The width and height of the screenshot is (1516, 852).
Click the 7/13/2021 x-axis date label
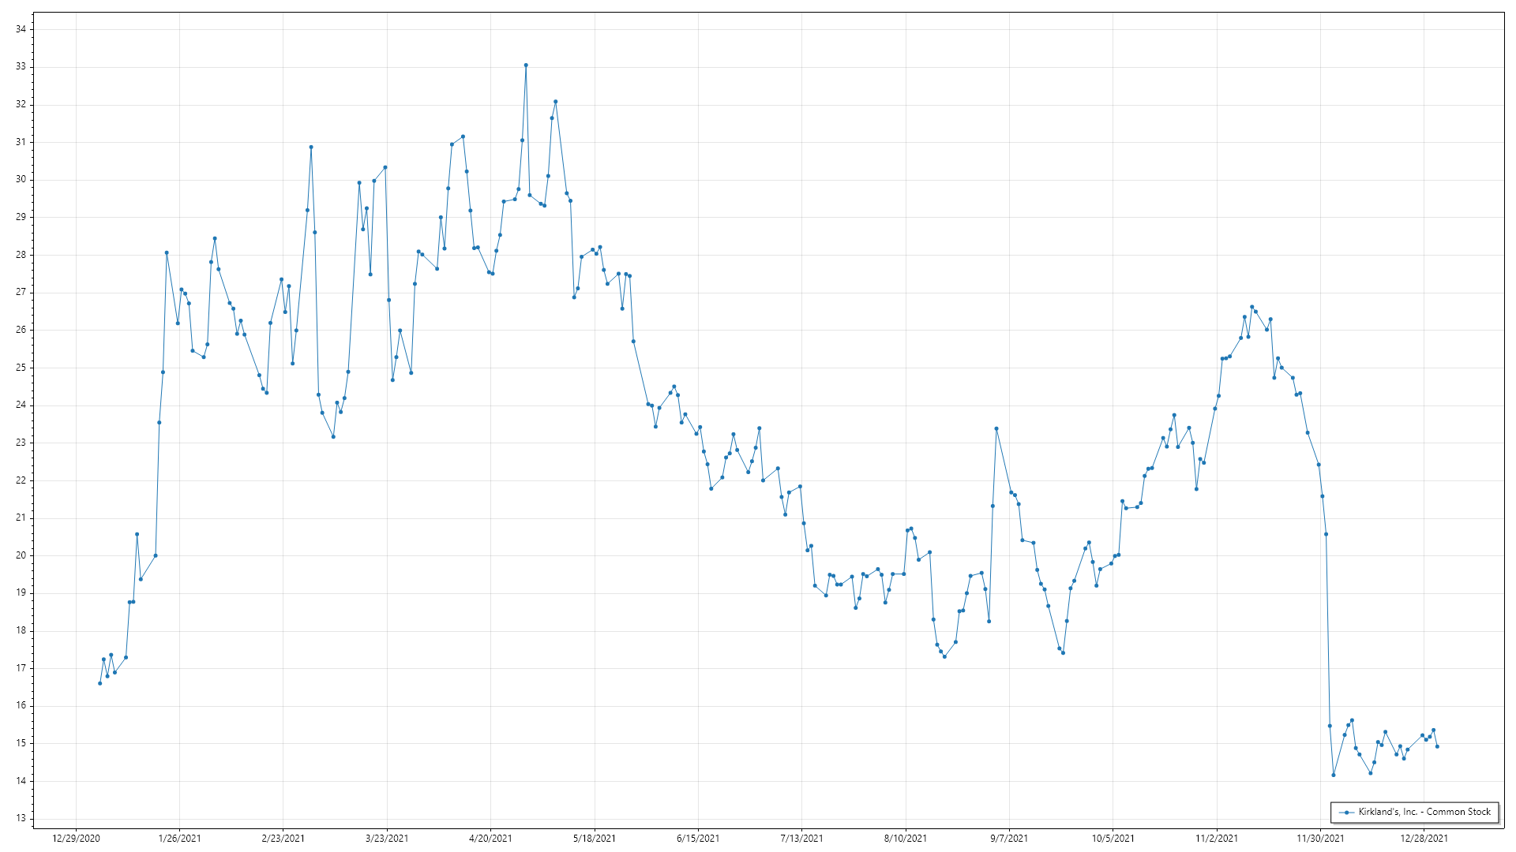tap(801, 838)
